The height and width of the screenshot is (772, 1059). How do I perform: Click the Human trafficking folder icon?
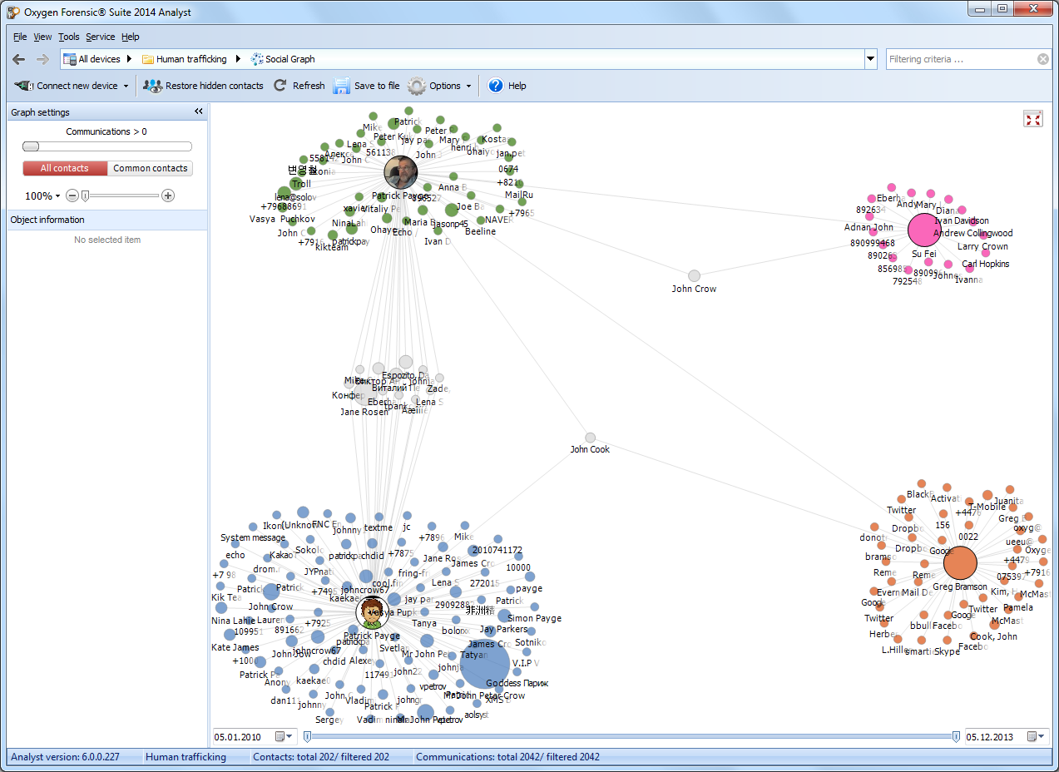[148, 59]
